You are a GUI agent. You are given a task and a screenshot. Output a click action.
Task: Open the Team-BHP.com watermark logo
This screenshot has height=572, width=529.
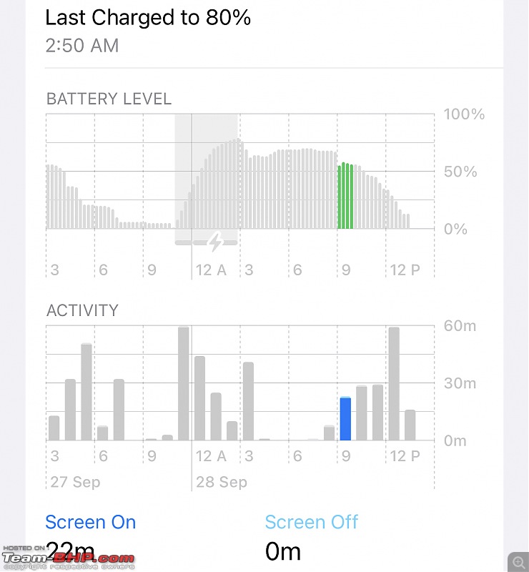(69, 558)
